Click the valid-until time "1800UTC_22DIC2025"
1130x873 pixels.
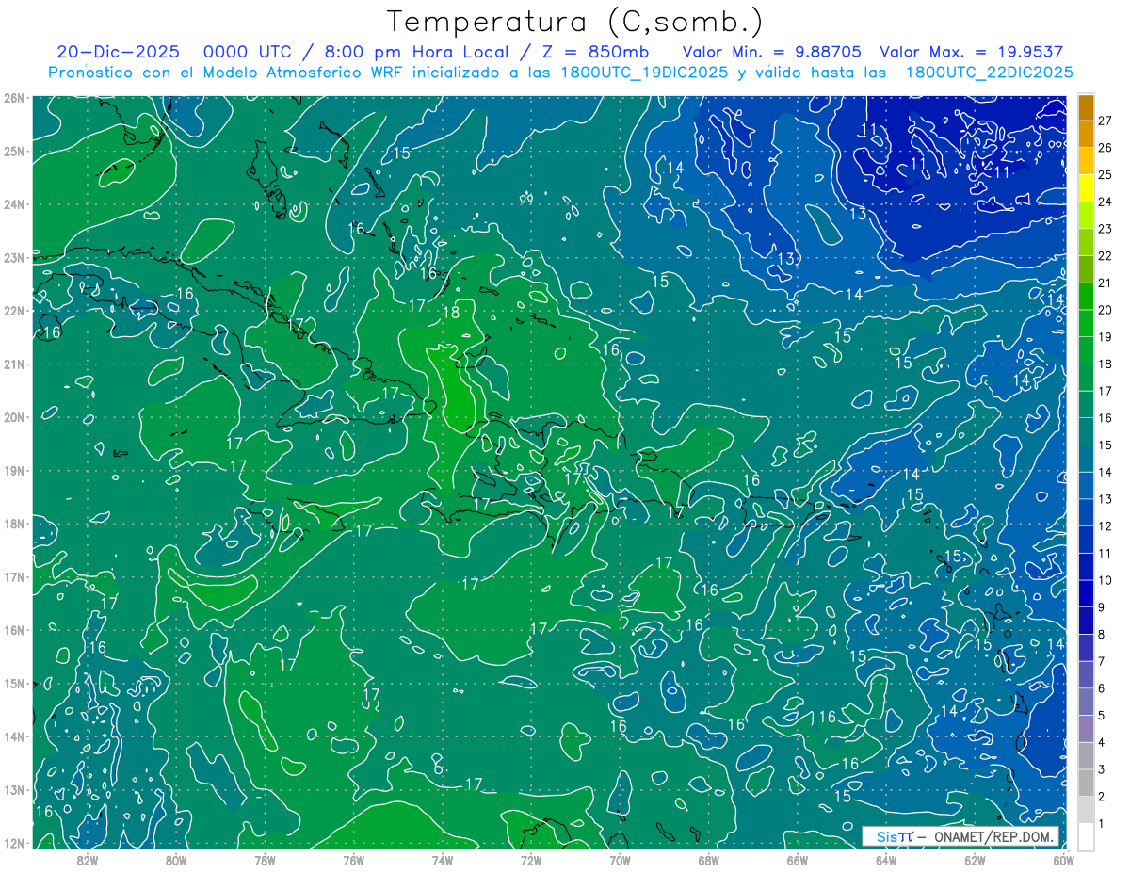point(989,73)
